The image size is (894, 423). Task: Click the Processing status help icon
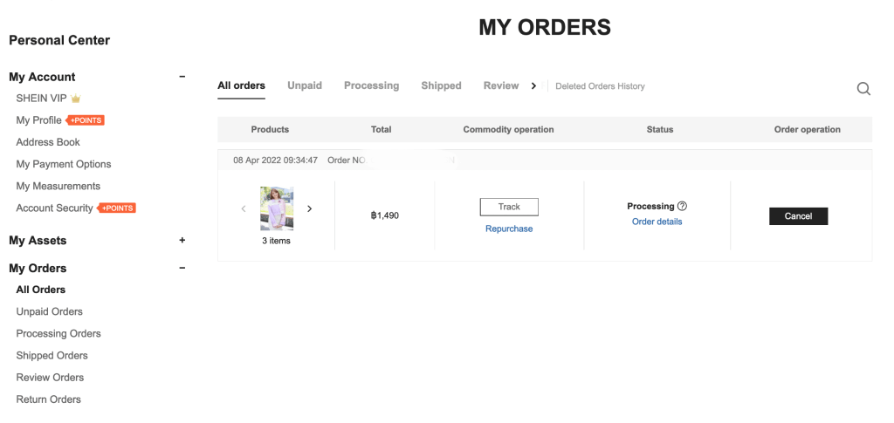(682, 207)
